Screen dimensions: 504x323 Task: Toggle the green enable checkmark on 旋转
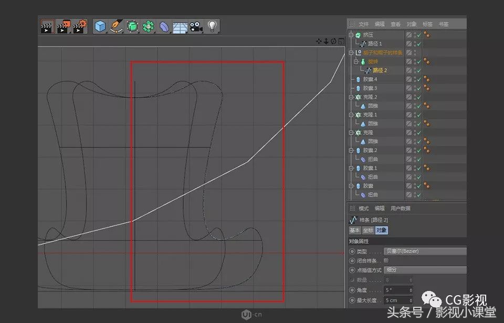coord(417,61)
